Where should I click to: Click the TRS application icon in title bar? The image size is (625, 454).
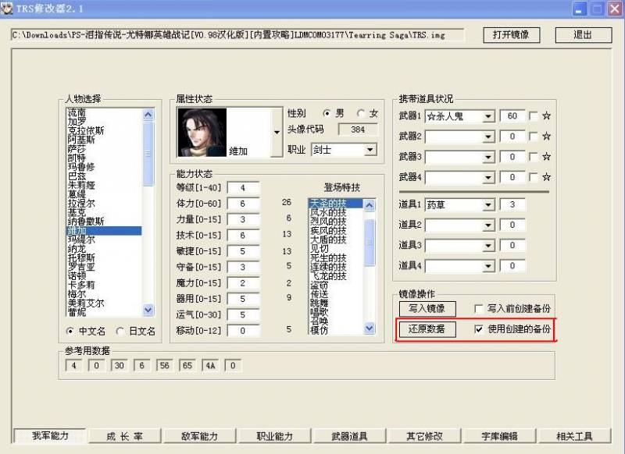[x=8, y=9]
